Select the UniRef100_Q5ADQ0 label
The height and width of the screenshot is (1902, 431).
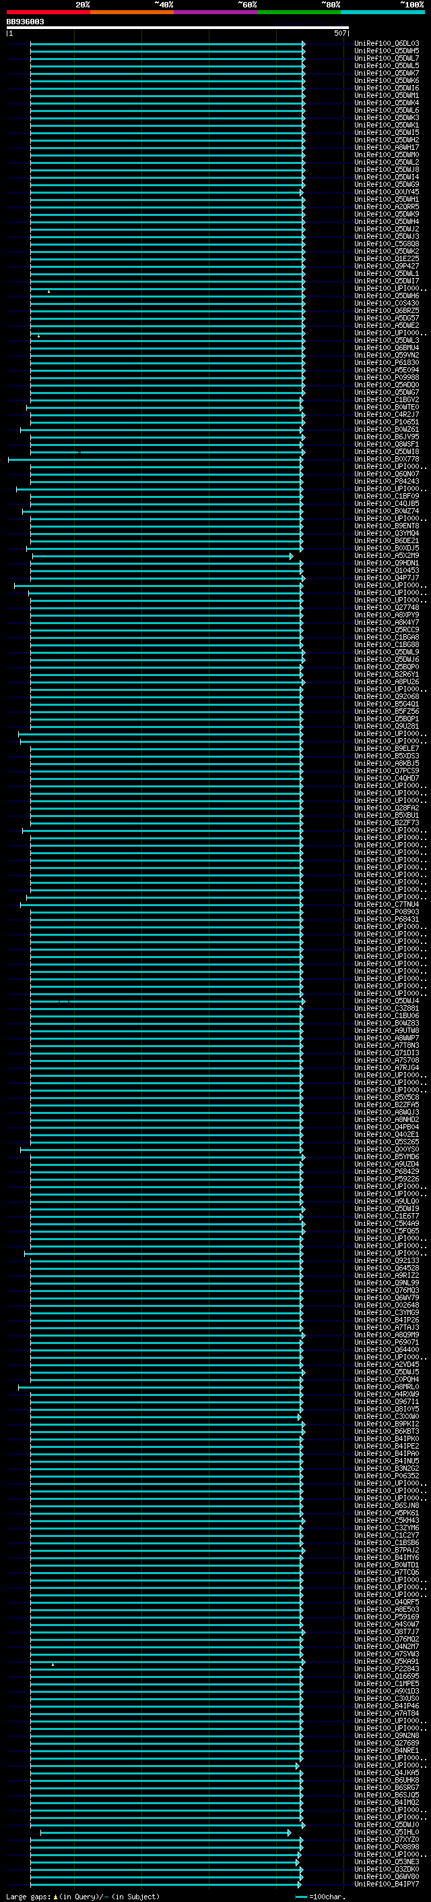click(386, 385)
